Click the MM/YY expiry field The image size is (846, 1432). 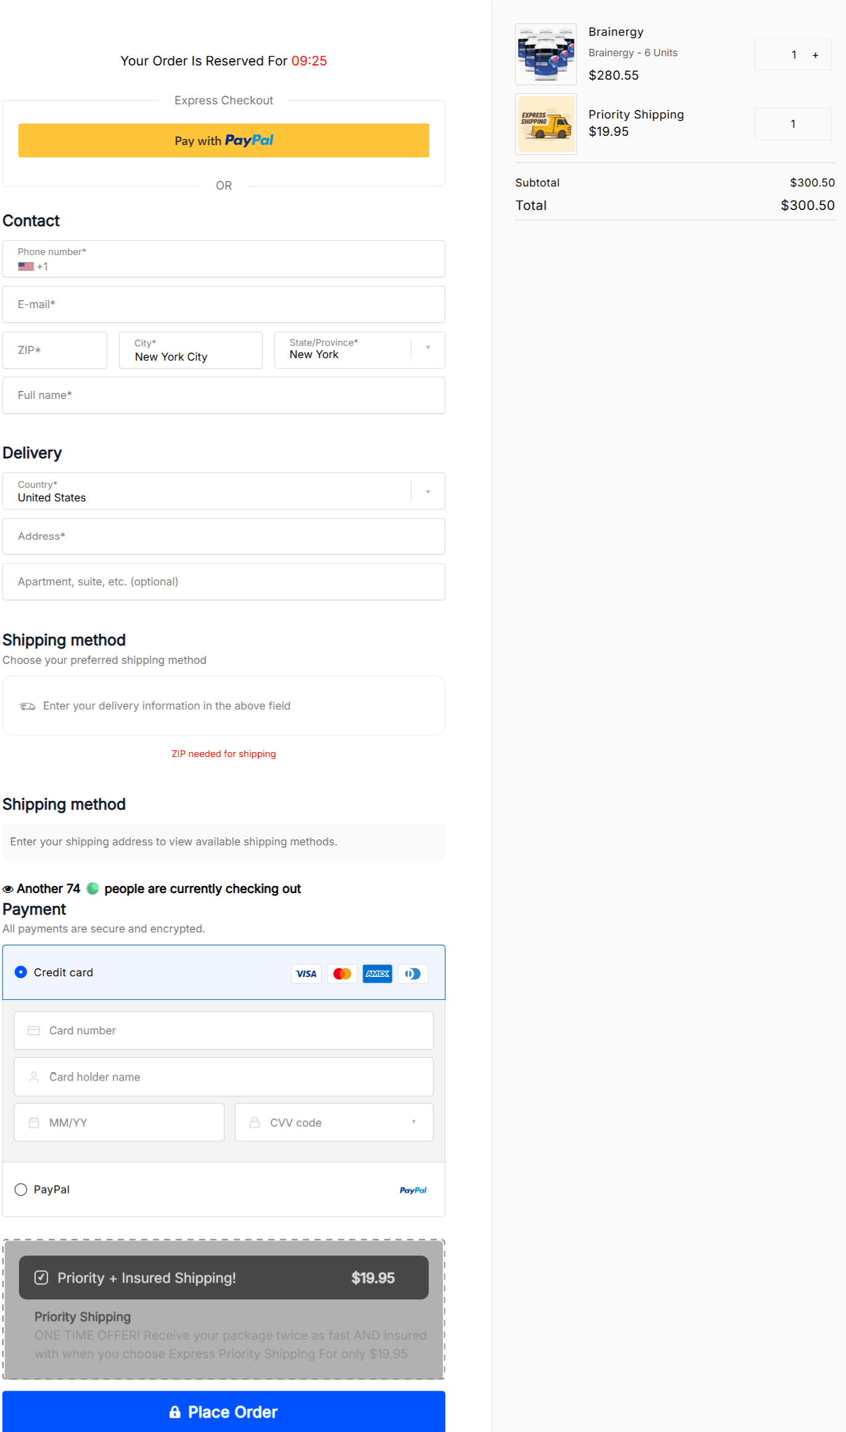click(x=119, y=1123)
